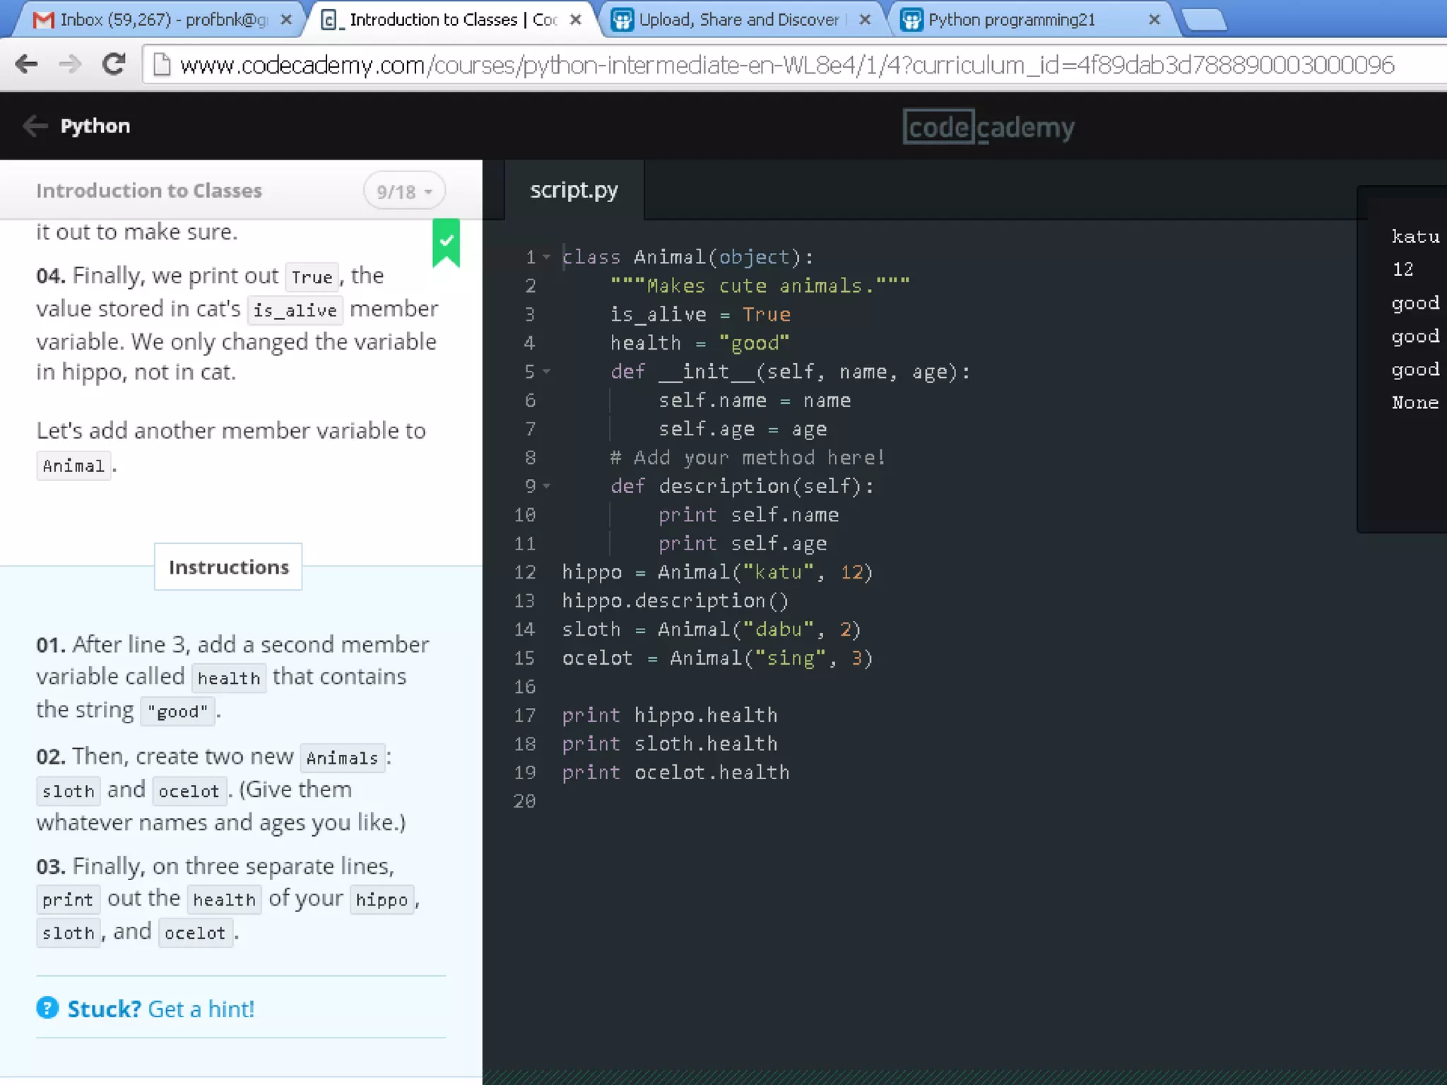Collapse the description method fold arrow on line 9
The height and width of the screenshot is (1085, 1447).
(546, 486)
